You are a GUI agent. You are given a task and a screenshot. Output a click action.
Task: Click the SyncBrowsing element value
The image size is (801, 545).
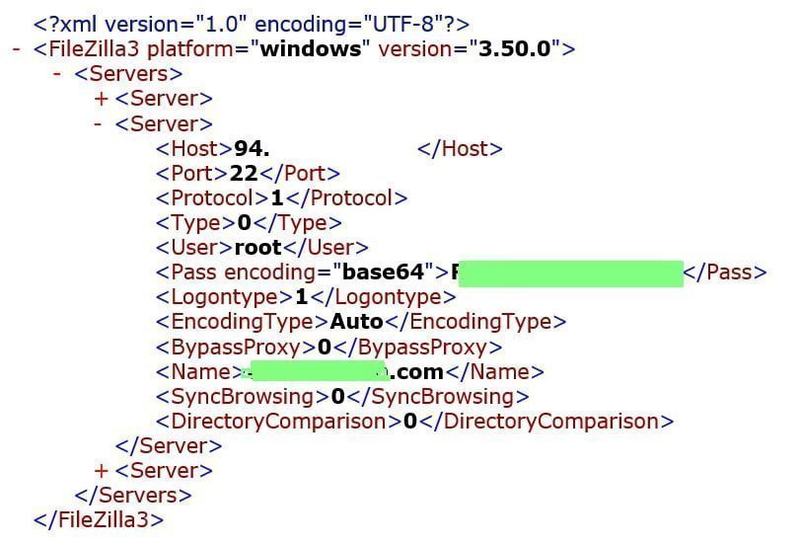[336, 397]
